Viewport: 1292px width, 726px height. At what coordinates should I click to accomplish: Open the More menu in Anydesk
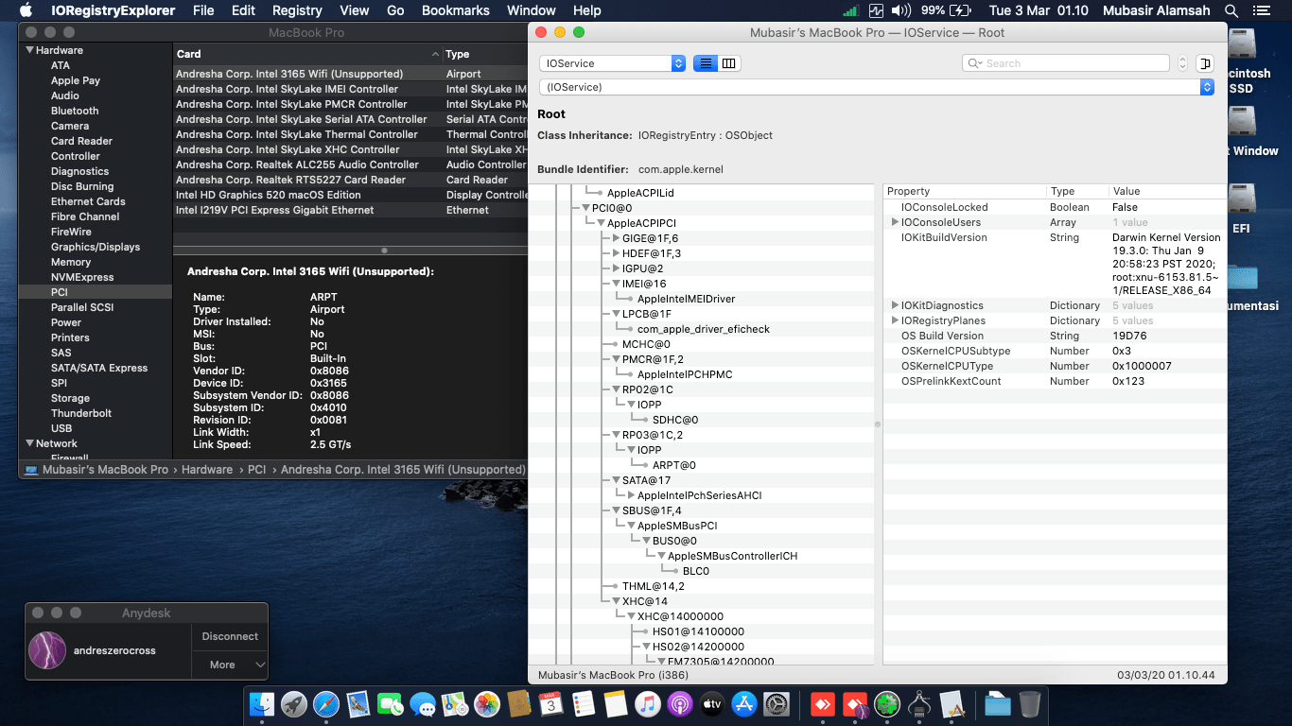click(230, 665)
